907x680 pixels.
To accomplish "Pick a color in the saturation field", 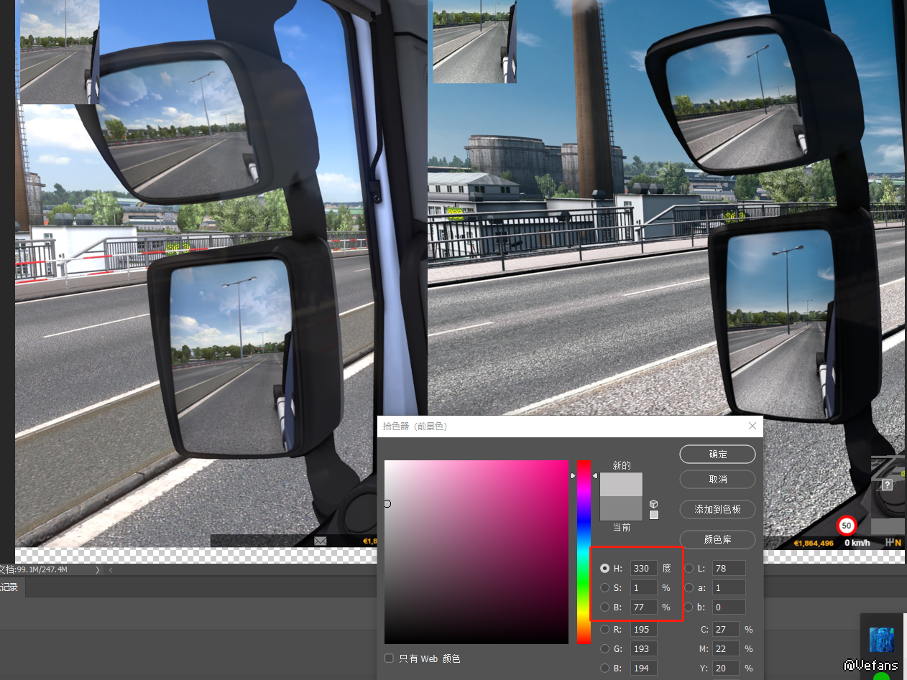I will 476,551.
